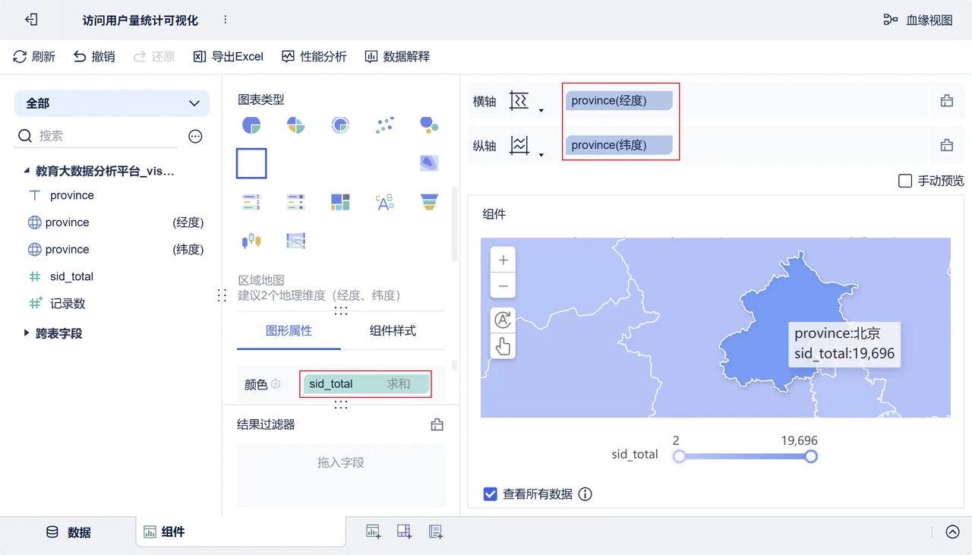The image size is (972, 555).
Task: Expand the bottom-right collapse chevron button
Action: pyautogui.click(x=952, y=532)
